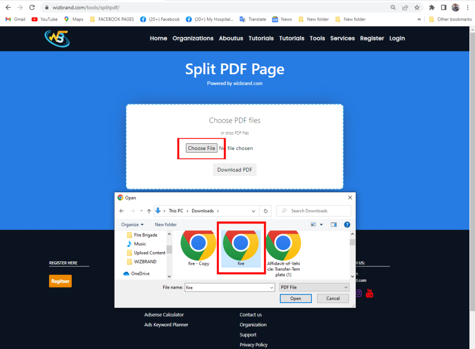Open the WizBrand logo on the navbar
The height and width of the screenshot is (349, 475).
tap(57, 38)
